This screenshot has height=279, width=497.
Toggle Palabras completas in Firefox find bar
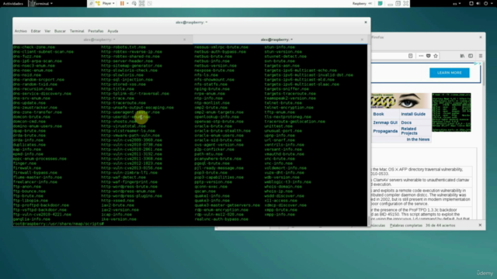click(406, 226)
